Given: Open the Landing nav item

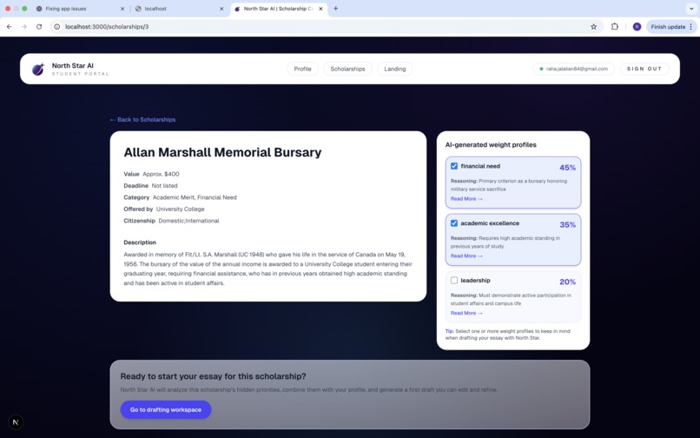Looking at the screenshot, I should point(395,69).
